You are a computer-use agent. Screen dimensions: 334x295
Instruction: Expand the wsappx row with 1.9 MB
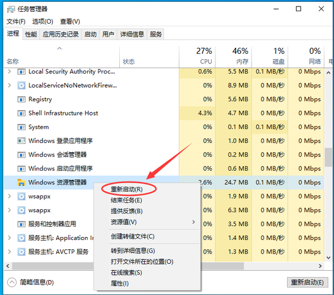click(9, 196)
